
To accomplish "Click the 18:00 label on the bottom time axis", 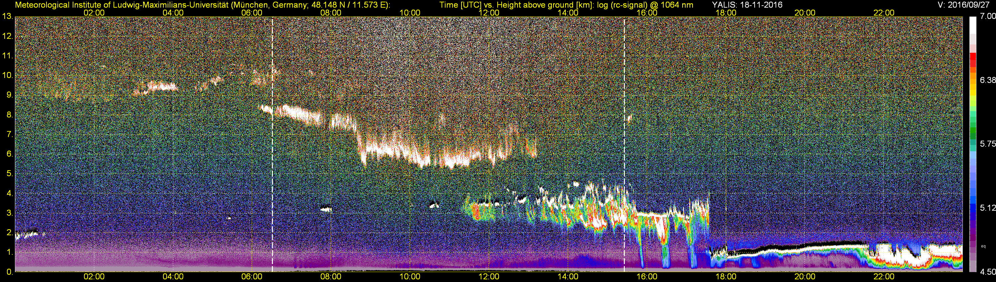I will click(x=726, y=277).
